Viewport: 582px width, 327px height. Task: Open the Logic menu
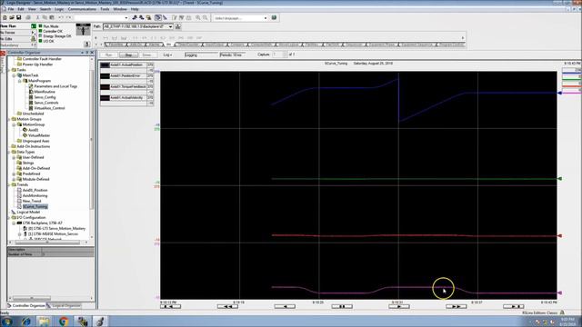[59, 9]
